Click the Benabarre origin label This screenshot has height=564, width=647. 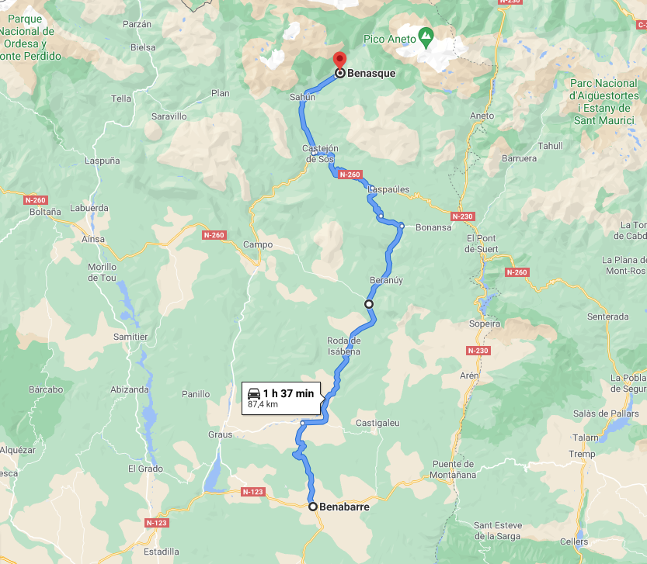click(x=345, y=507)
